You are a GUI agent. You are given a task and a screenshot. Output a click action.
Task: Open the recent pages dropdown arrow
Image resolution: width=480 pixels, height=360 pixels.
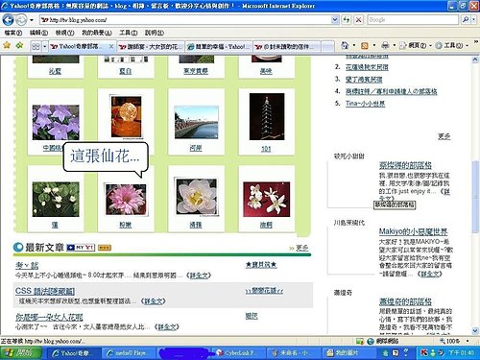pyautogui.click(x=32, y=20)
